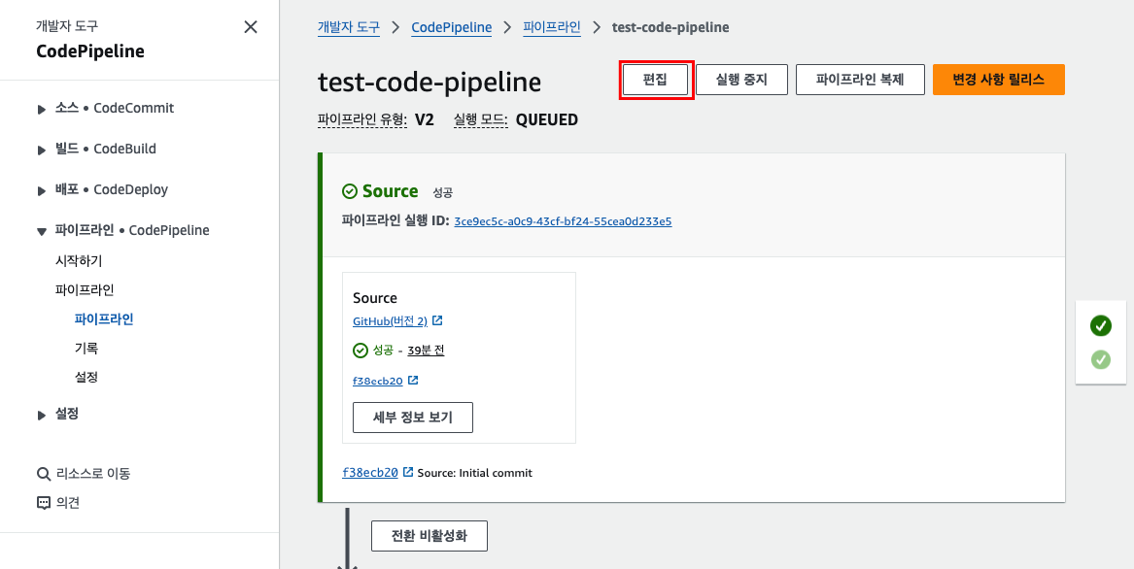Click the 의견 feedback speech bubble icon

click(44, 502)
